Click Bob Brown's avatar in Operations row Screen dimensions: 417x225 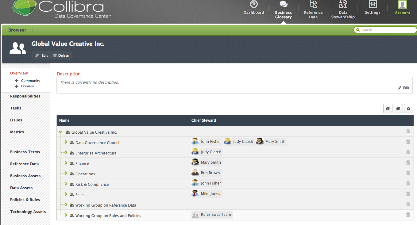coord(195,173)
